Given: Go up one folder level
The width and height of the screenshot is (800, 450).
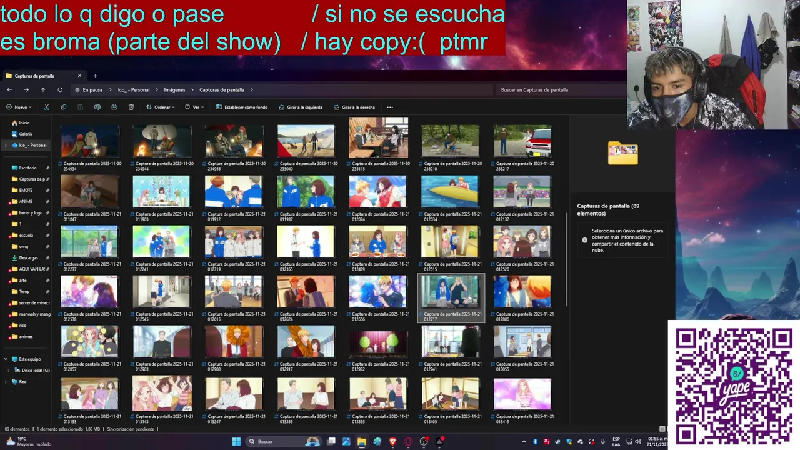Looking at the screenshot, I should click(x=43, y=89).
